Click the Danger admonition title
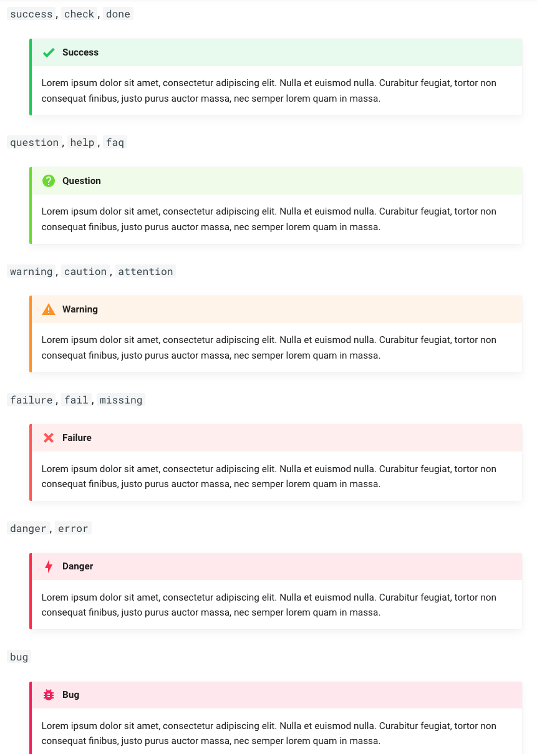The height and width of the screenshot is (754, 537). pyautogui.click(x=78, y=566)
